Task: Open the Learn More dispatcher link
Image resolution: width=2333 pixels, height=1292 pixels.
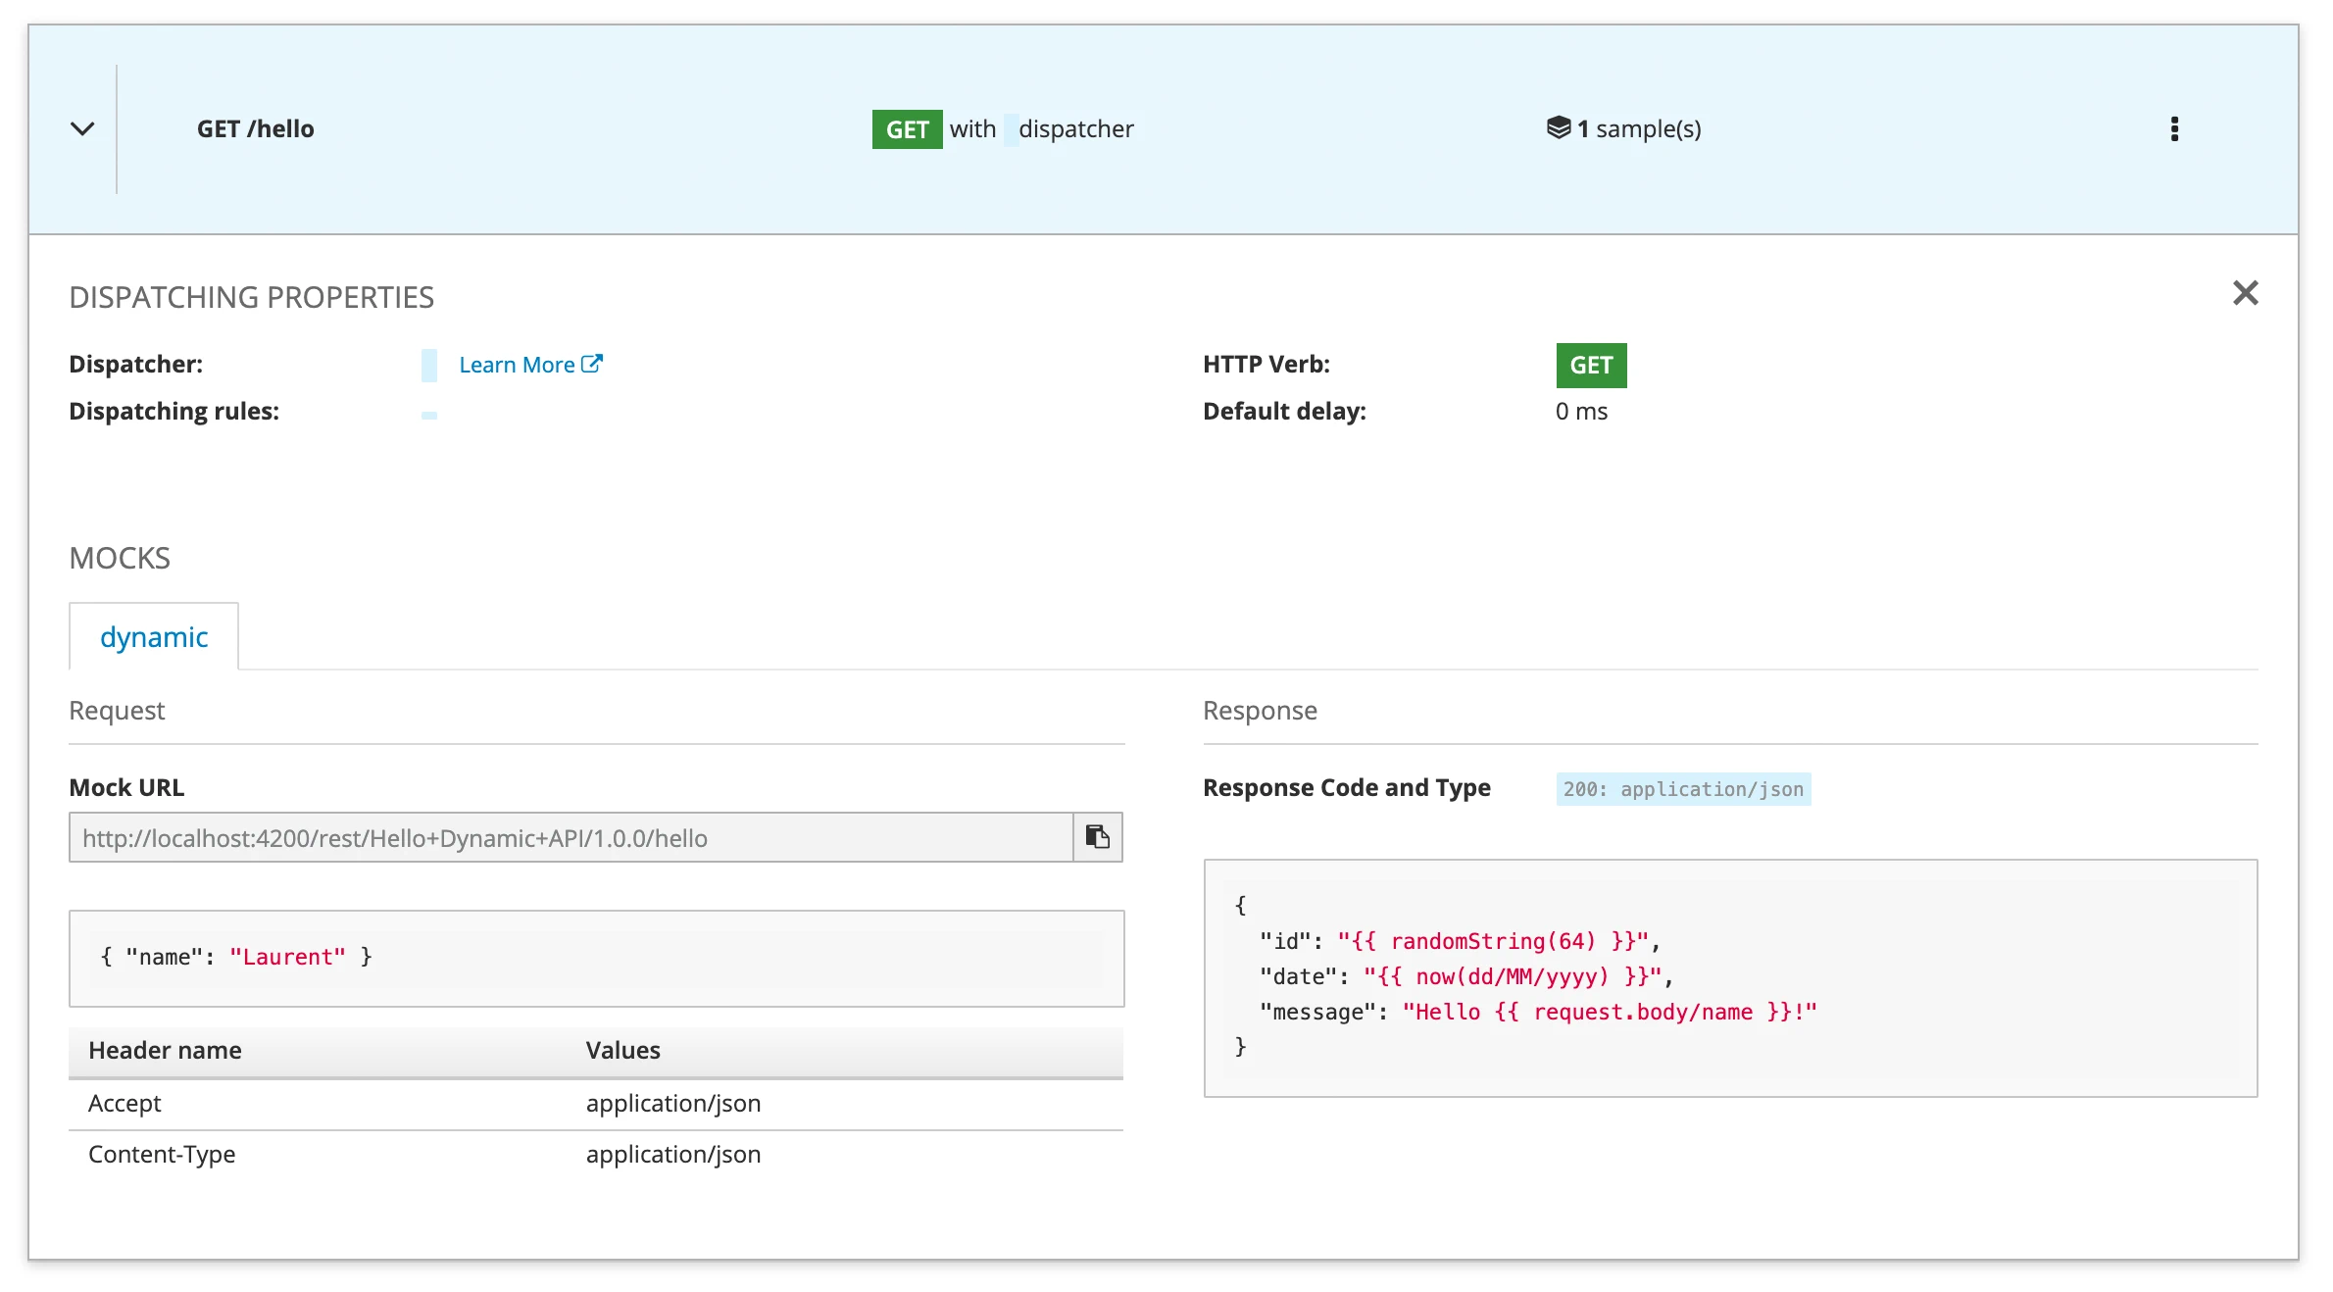Action: coord(517,365)
